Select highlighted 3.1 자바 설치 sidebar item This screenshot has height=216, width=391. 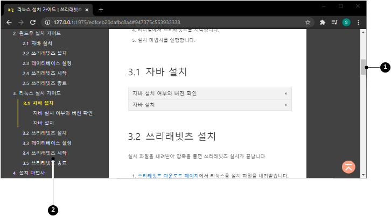click(x=38, y=103)
